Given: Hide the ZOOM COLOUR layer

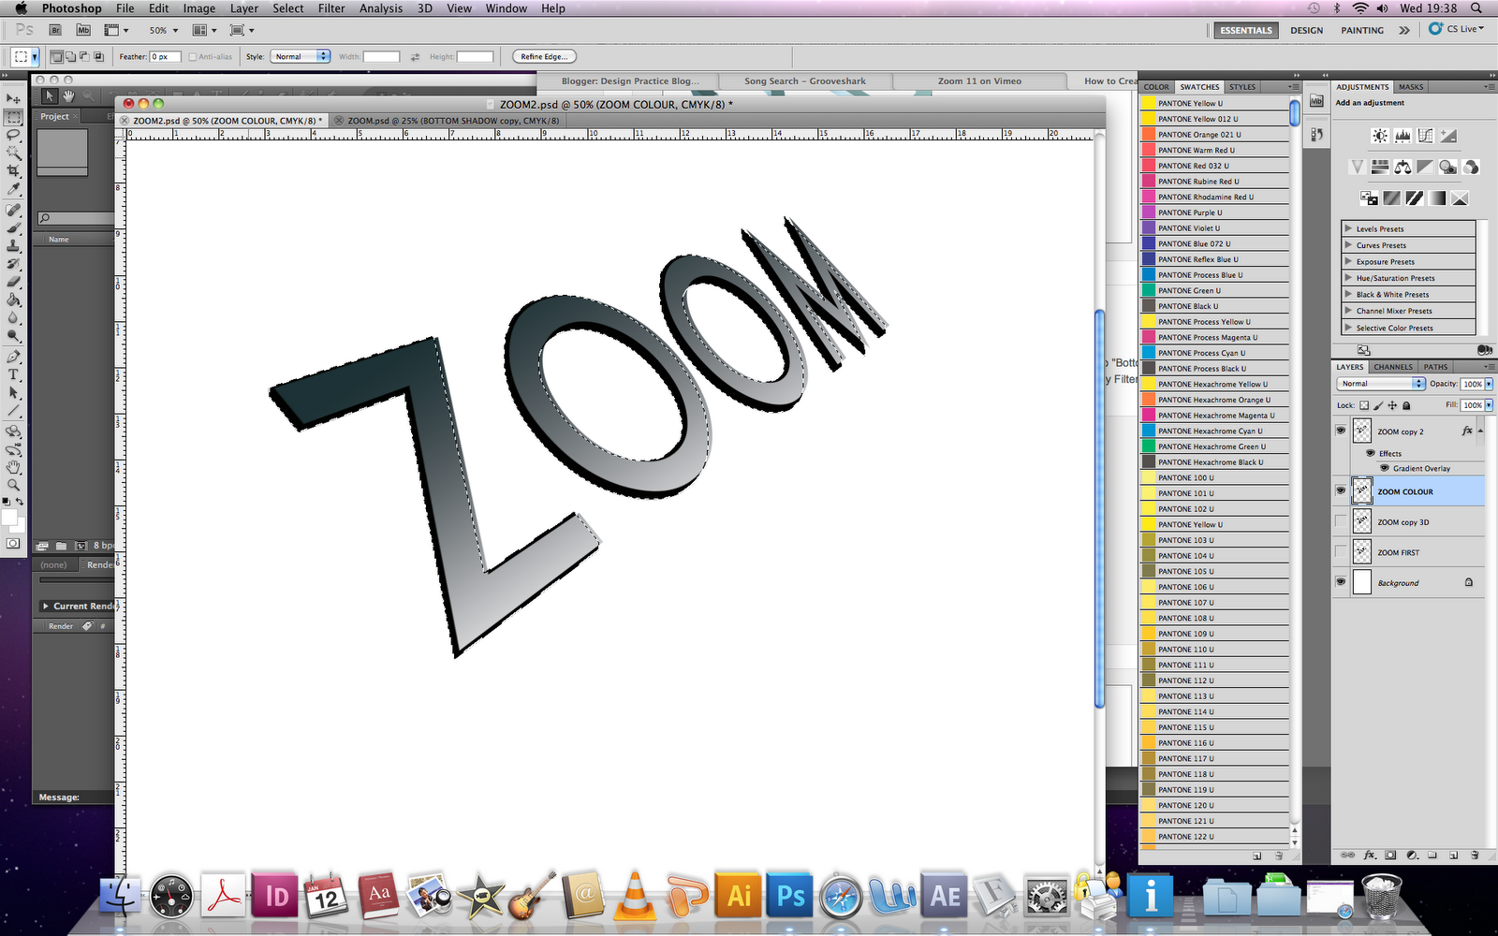Looking at the screenshot, I should pyautogui.click(x=1341, y=490).
